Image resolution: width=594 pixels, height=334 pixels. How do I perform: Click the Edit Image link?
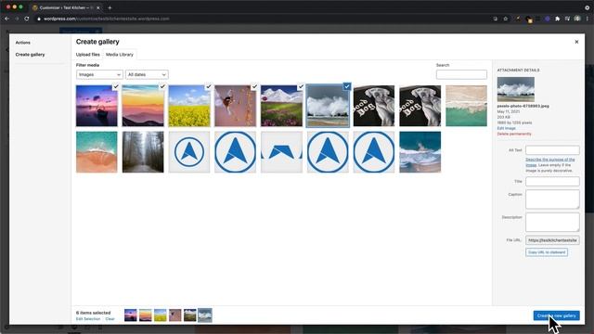pos(506,128)
